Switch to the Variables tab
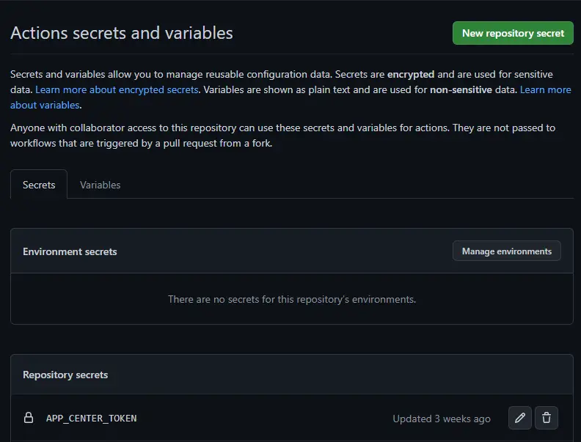The width and height of the screenshot is (581, 442). (x=101, y=185)
